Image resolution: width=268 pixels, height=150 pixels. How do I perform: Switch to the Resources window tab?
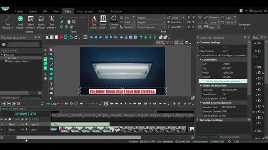click(x=230, y=137)
